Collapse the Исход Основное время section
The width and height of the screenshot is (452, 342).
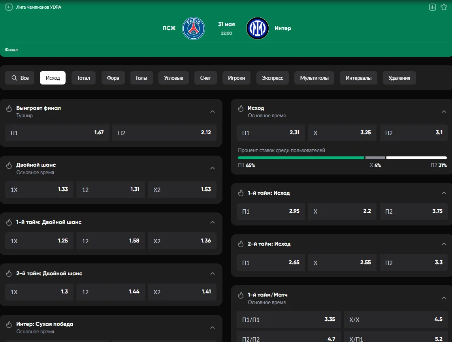click(x=444, y=111)
